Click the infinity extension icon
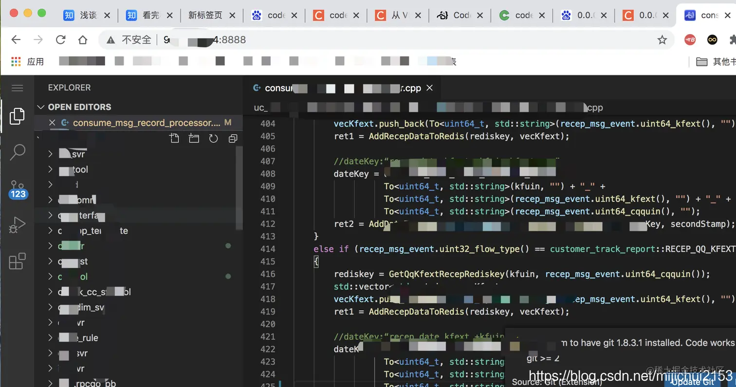The height and width of the screenshot is (387, 736). pyautogui.click(x=713, y=40)
